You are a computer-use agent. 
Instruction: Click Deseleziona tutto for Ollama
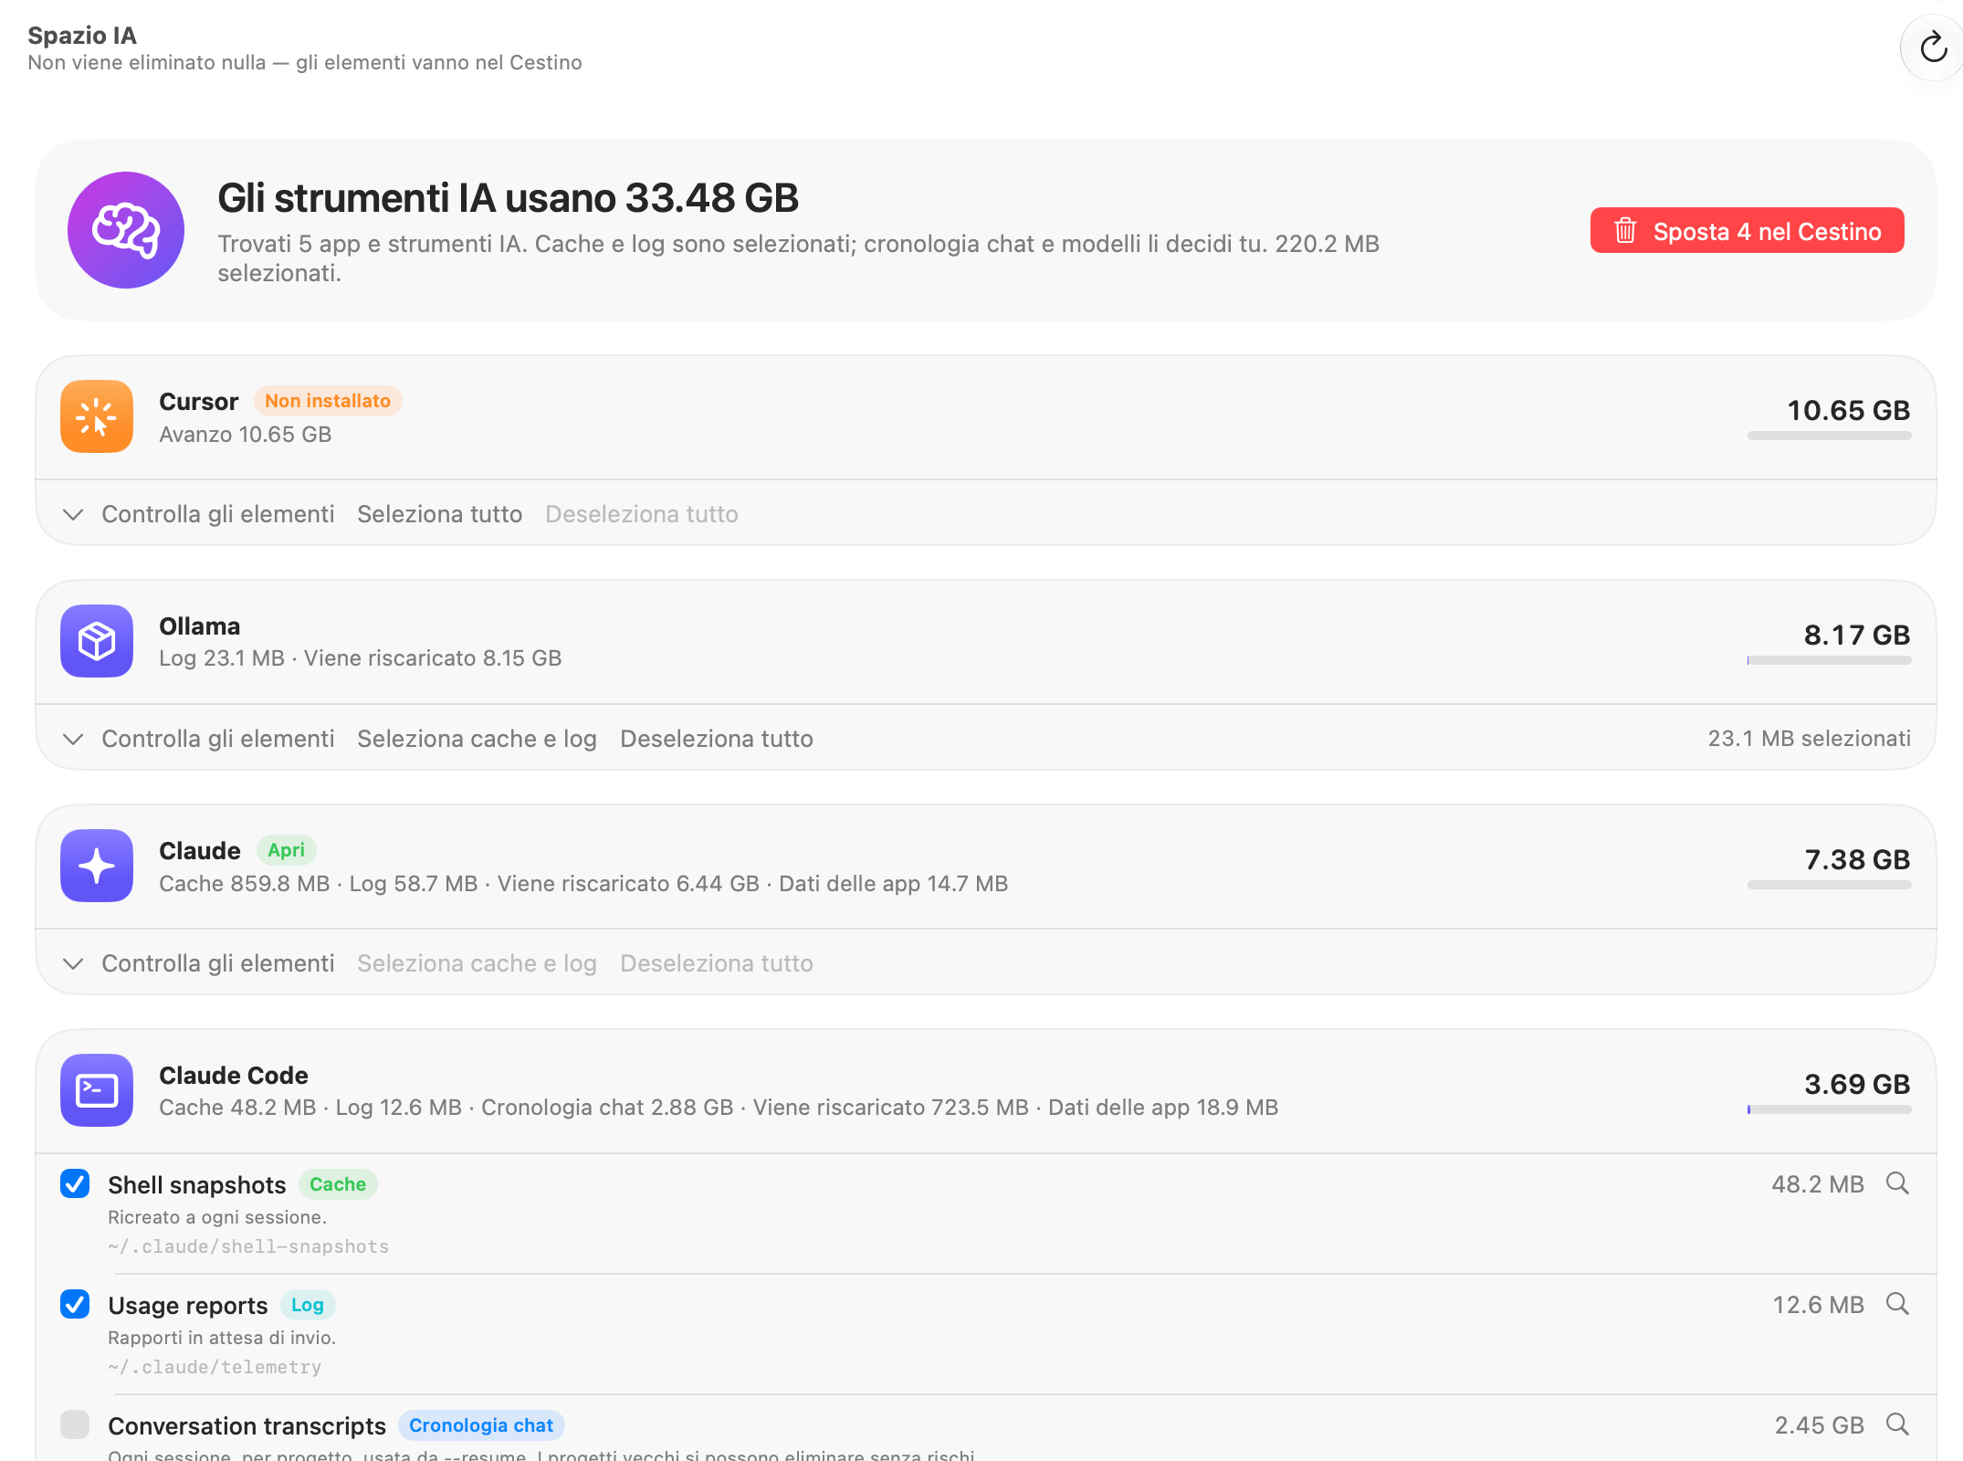717,739
